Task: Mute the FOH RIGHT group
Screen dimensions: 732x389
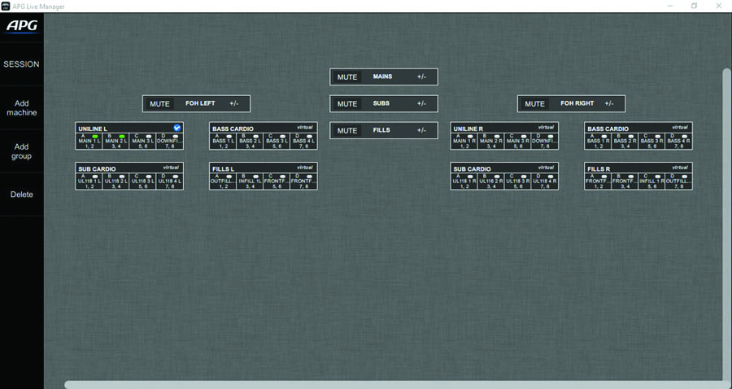Action: [535, 103]
